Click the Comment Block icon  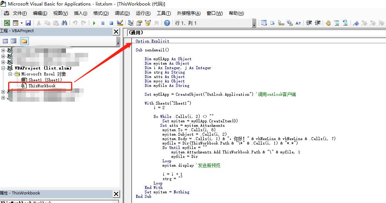(337, 23)
